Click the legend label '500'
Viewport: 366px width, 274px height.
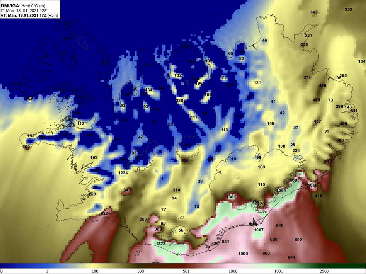coord(141,271)
